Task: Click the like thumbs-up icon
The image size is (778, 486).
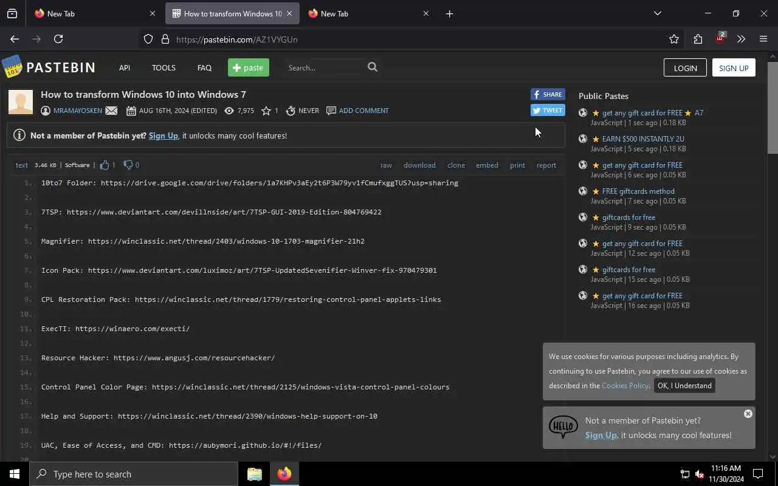Action: click(105, 165)
